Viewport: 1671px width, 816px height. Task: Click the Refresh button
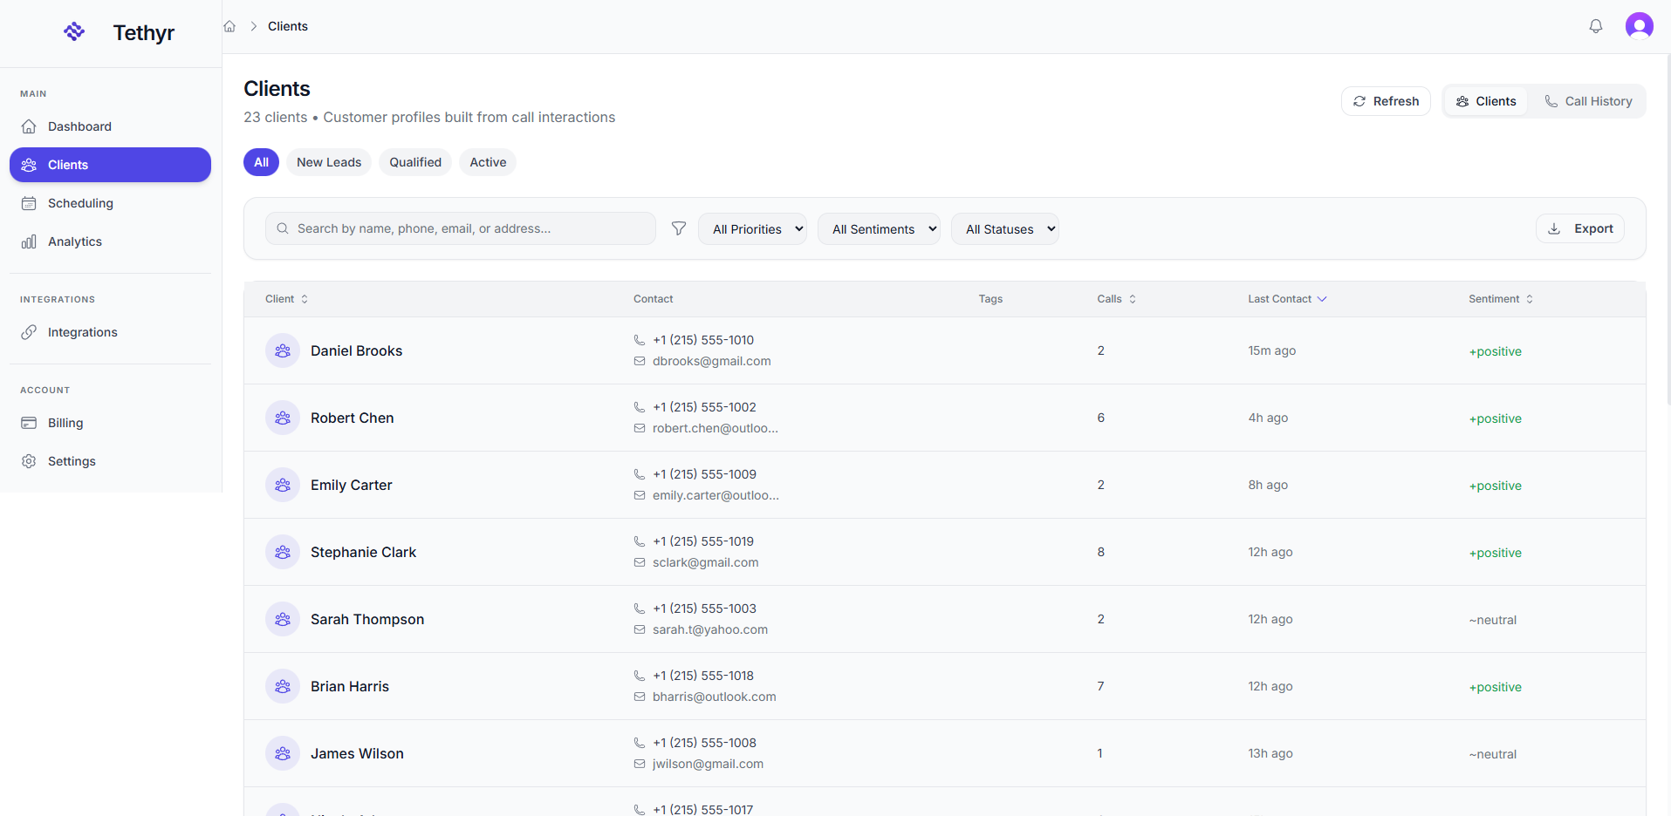pos(1386,101)
